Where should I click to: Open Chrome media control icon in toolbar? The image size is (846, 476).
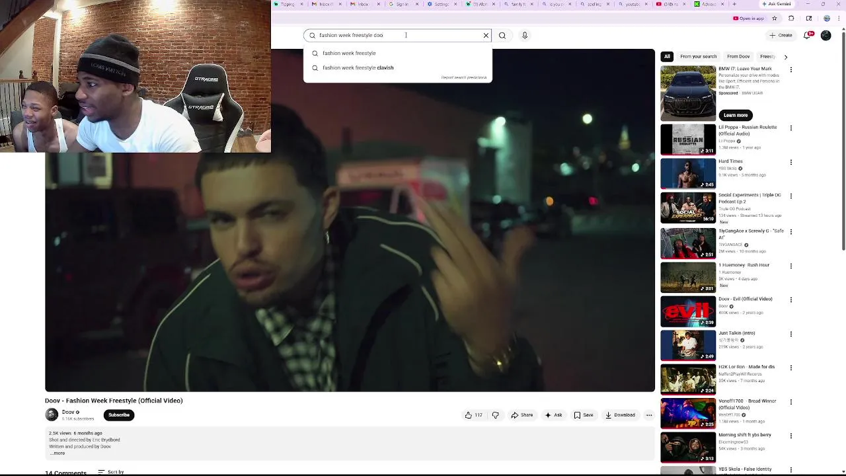click(809, 19)
